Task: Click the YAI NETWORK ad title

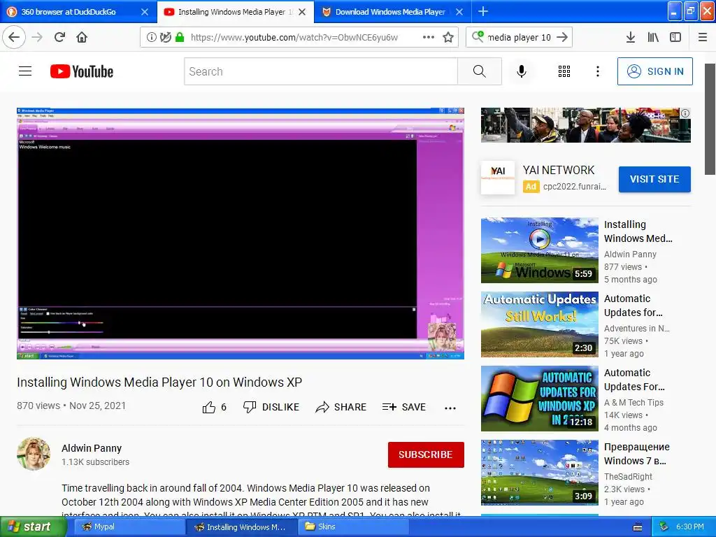Action: click(x=559, y=170)
